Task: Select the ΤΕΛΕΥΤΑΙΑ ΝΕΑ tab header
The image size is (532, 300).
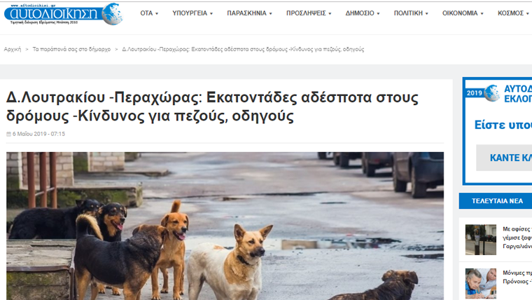Action: click(496, 201)
